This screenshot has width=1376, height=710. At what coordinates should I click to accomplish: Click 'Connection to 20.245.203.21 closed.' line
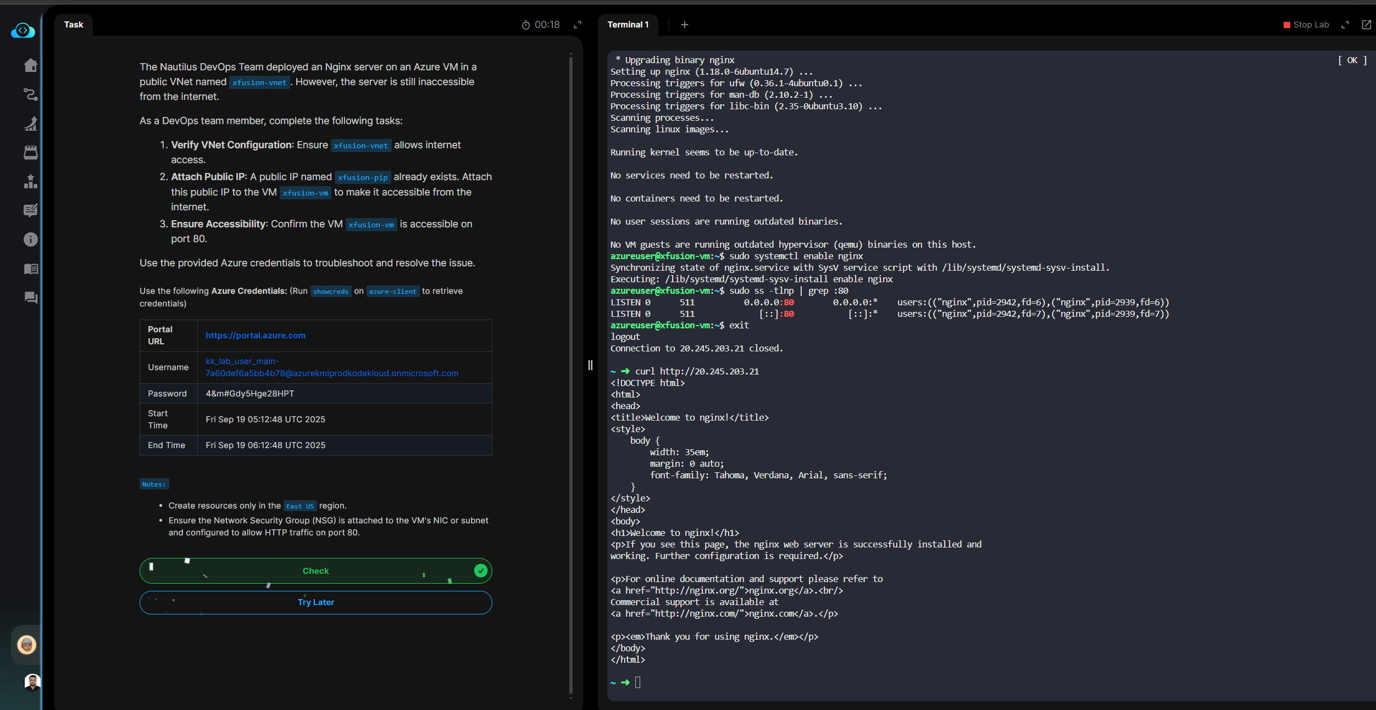click(x=697, y=349)
